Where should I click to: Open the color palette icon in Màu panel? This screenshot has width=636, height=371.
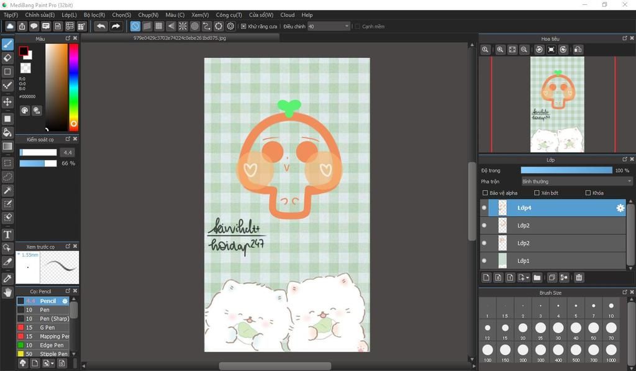click(x=25, y=111)
